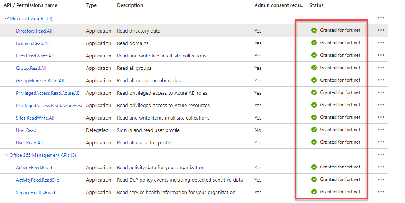Screen dimensions: 405x203
Task: Click ellipsis for Office 365 Management APIs group
Action: click(x=381, y=155)
